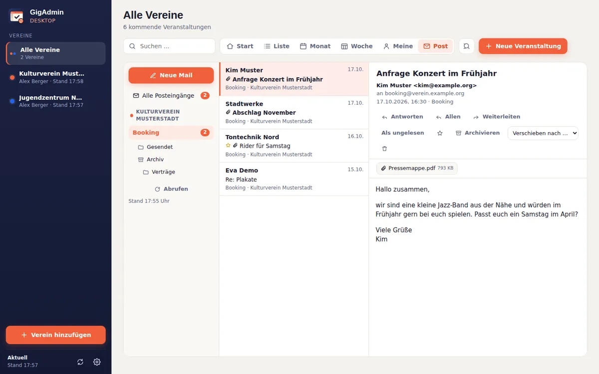Click the envelope icon beside Alle Posteingänge

(136, 95)
